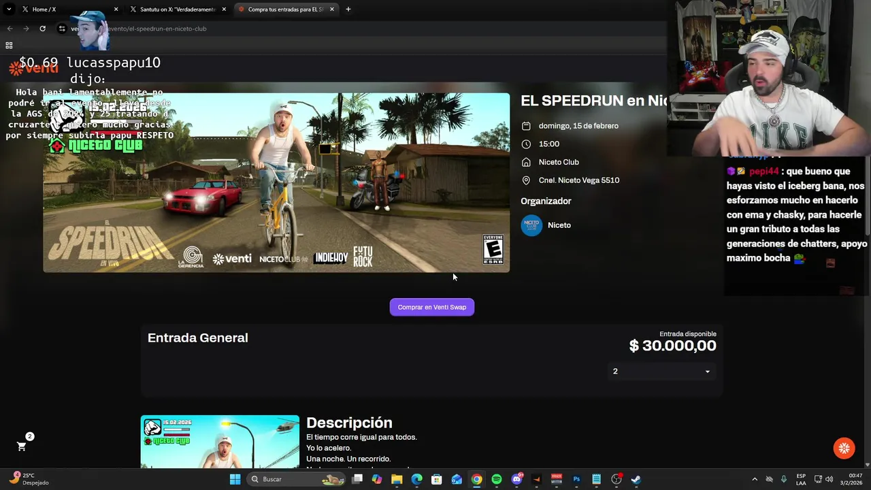Open the Windows Start menu
Image resolution: width=871 pixels, height=490 pixels.
(235, 479)
